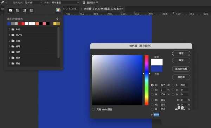
Task: Pick the dark gray recent swatch
Action: tap(13, 24)
